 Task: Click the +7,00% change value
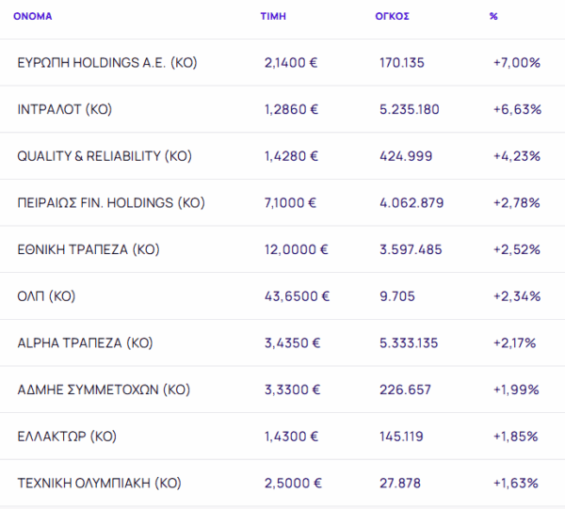pyautogui.click(x=516, y=63)
